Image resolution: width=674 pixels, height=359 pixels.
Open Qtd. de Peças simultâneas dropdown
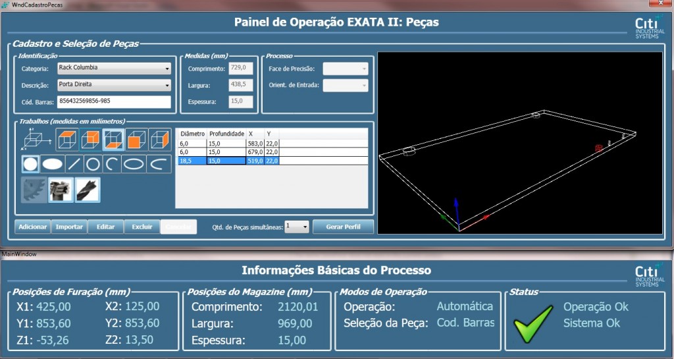[x=297, y=226]
